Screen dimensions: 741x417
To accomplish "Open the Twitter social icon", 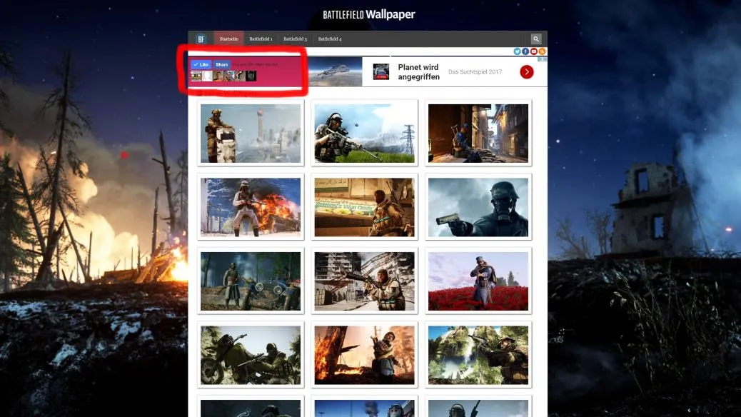I will 517,51.
